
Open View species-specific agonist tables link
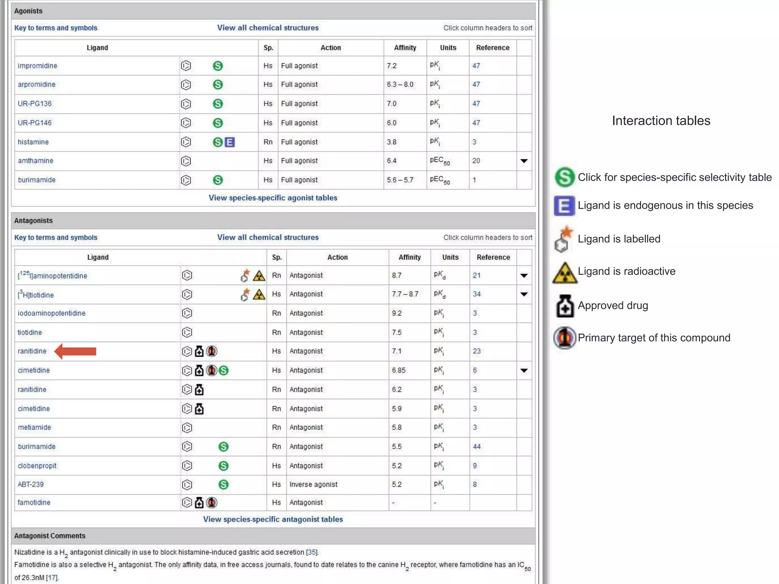273,198
